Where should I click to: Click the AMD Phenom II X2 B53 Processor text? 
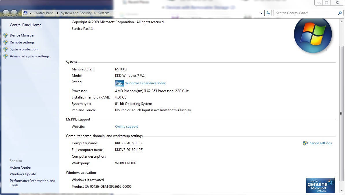tap(152, 91)
